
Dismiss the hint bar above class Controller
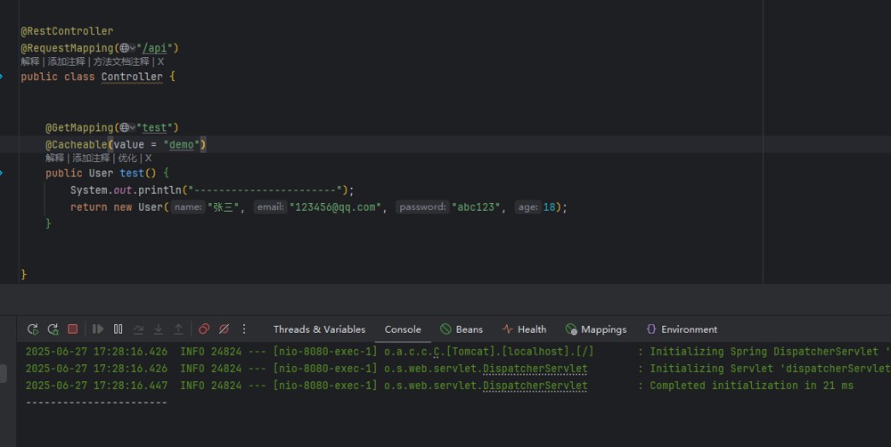click(x=160, y=61)
